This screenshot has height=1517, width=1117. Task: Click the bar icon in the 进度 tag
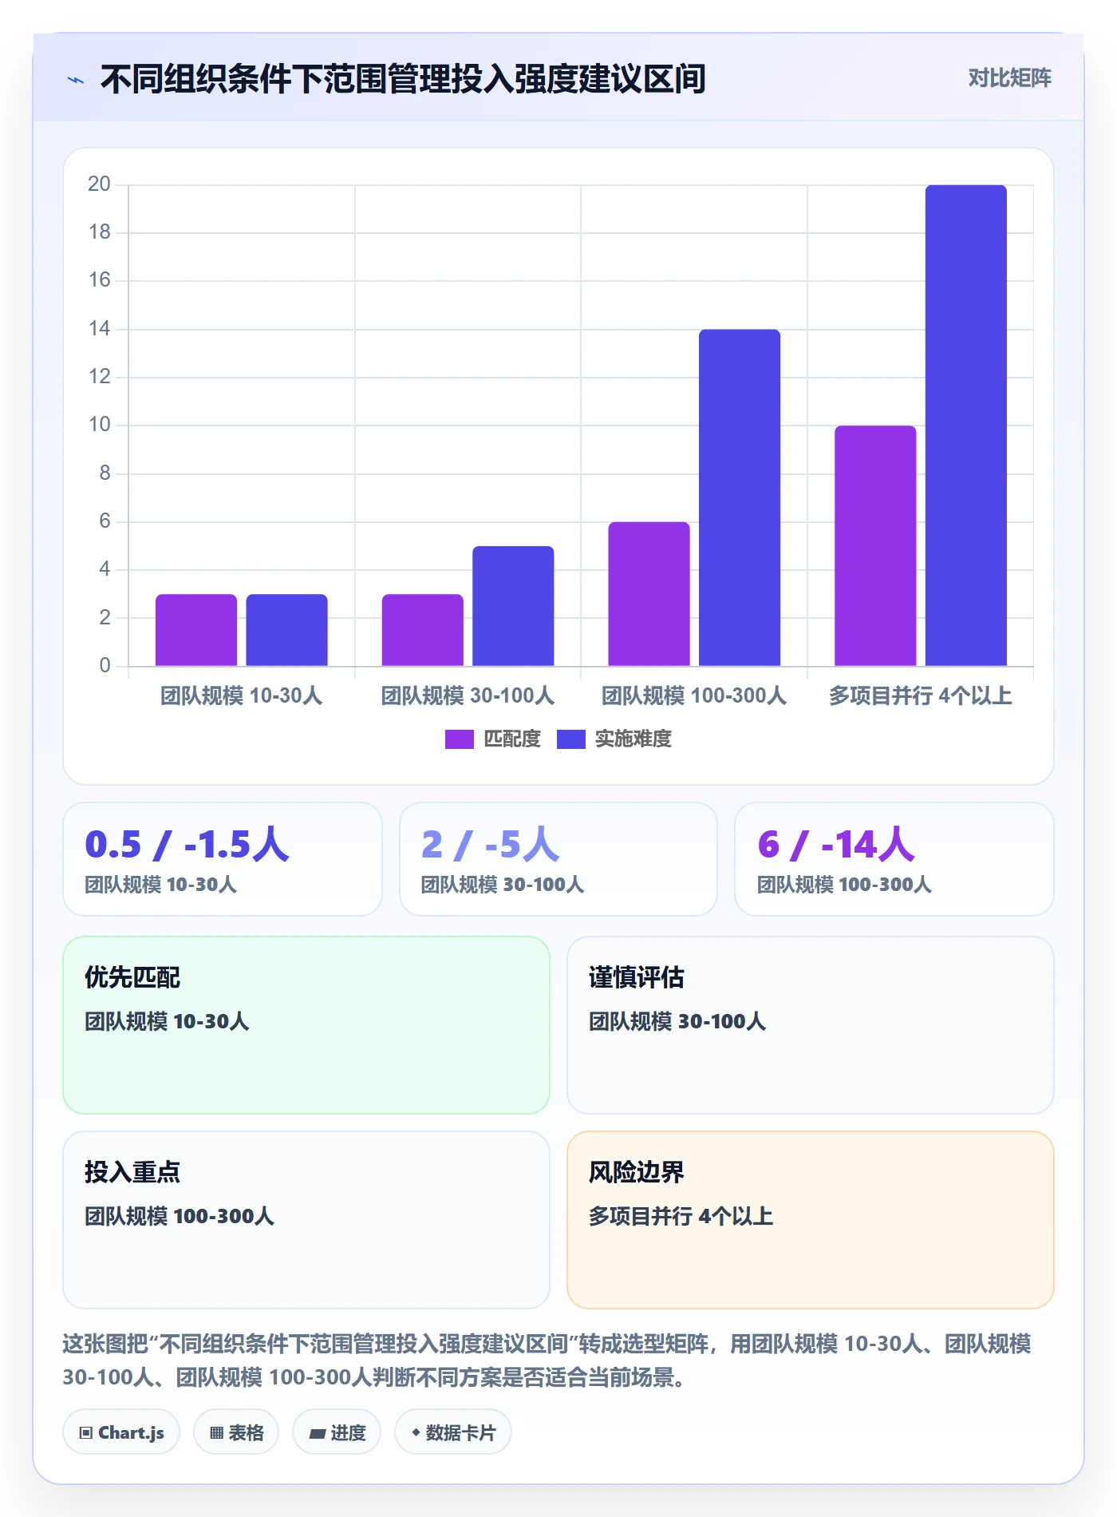click(x=318, y=1433)
